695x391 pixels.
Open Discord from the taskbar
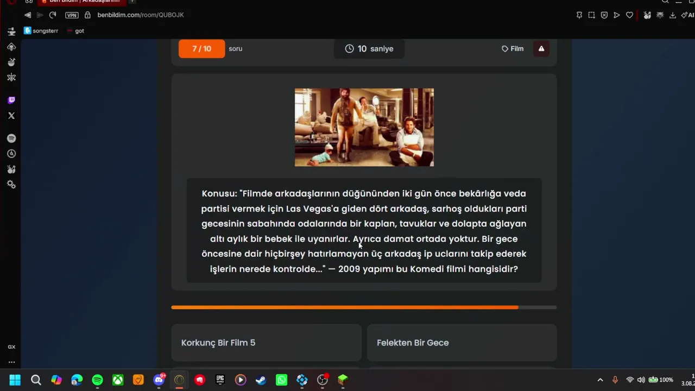click(159, 380)
